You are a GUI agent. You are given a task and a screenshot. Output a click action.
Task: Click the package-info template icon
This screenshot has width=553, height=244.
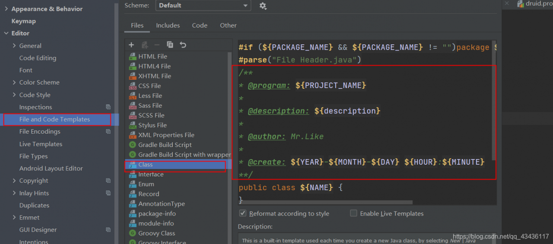(133, 214)
